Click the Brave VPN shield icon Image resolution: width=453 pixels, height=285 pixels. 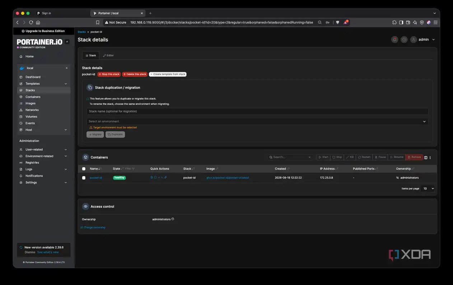[x=422, y=22]
